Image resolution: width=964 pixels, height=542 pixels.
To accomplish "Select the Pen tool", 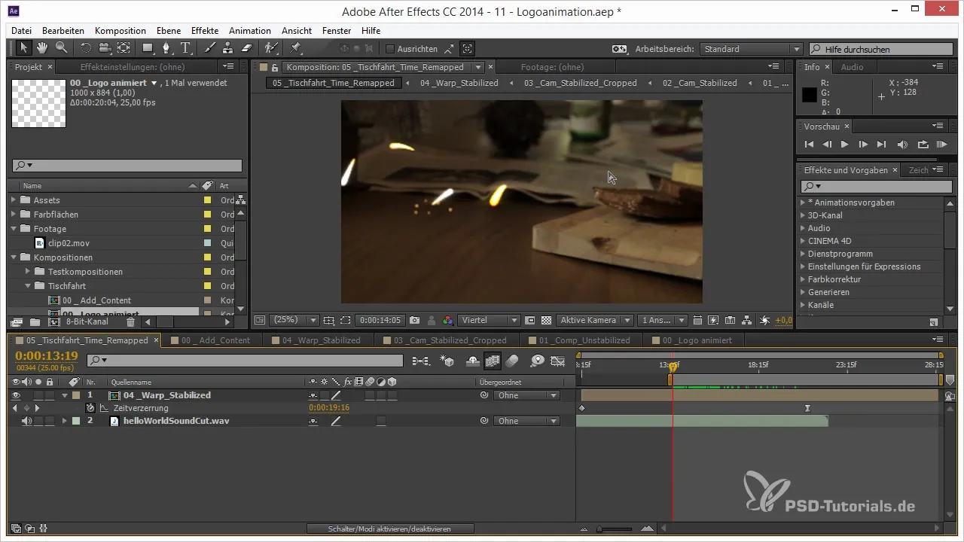I will [x=166, y=48].
